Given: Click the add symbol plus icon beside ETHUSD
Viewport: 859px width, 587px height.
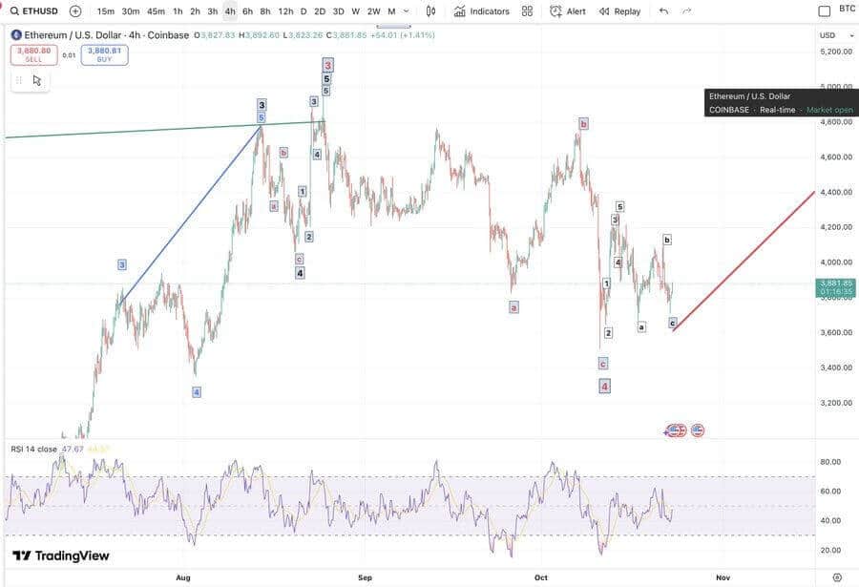Looking at the screenshot, I should (75, 11).
